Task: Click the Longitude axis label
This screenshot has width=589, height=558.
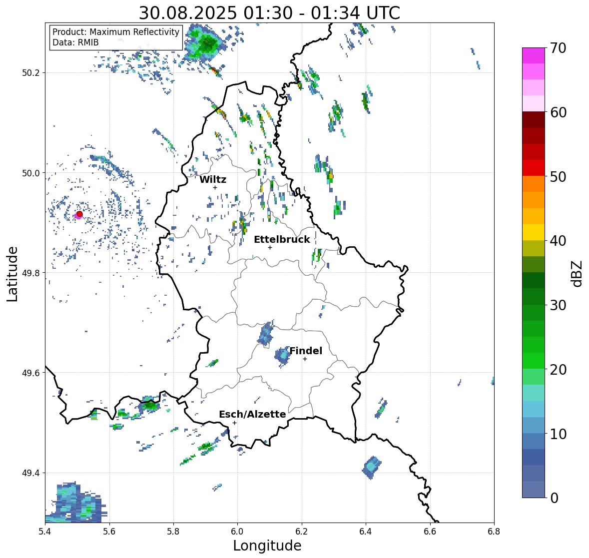Action: click(x=267, y=546)
